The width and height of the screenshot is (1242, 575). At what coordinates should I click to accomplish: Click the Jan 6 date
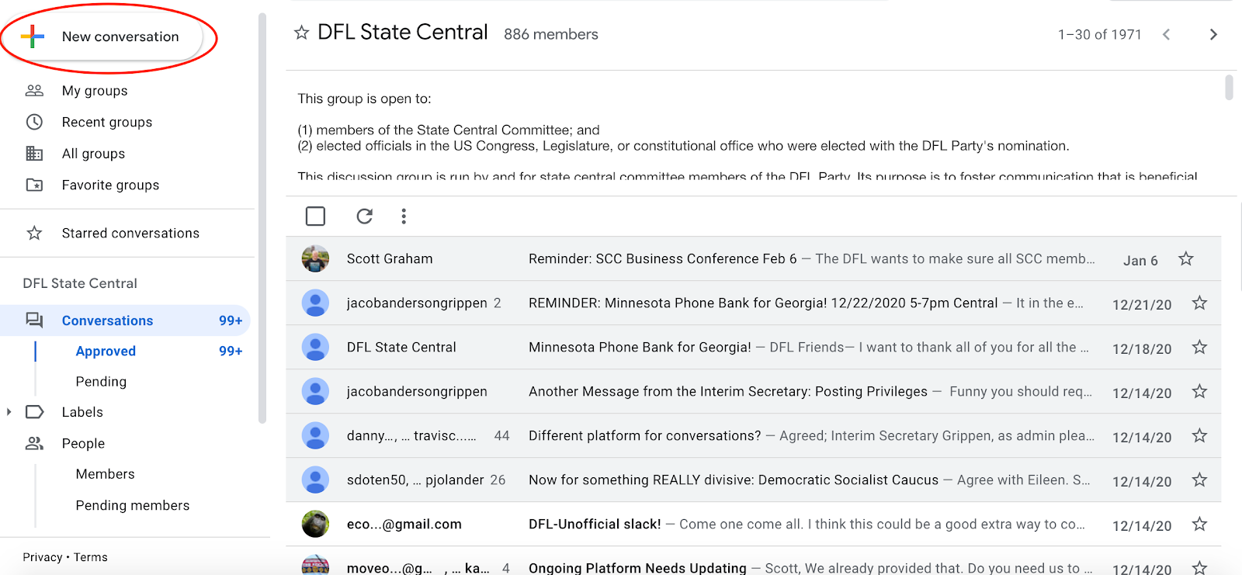pos(1140,261)
